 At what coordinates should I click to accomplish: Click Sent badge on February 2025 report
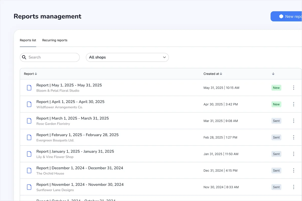276,137
